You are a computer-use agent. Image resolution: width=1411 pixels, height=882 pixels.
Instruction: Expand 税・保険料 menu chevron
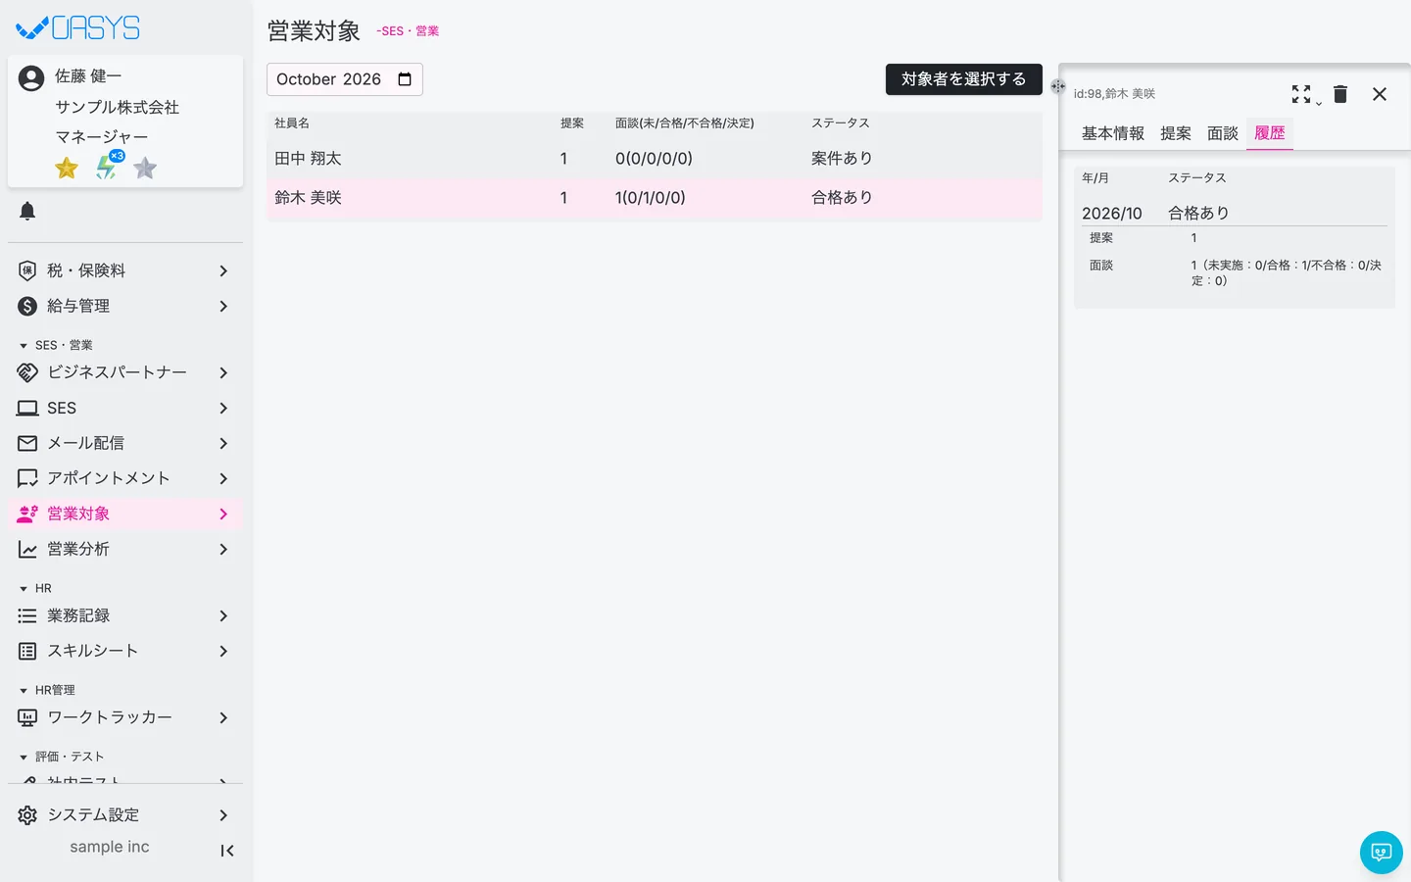pos(223,270)
